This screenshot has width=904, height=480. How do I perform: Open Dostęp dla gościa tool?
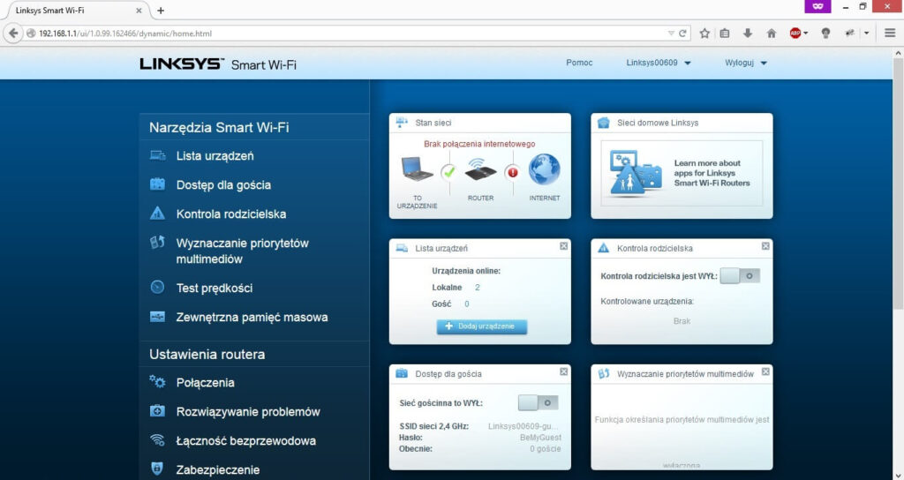pyautogui.click(x=223, y=185)
